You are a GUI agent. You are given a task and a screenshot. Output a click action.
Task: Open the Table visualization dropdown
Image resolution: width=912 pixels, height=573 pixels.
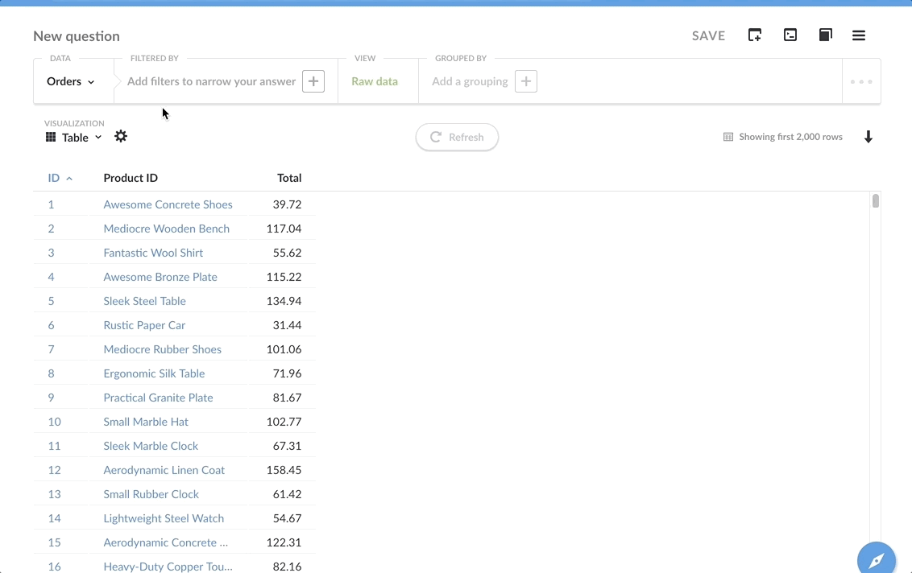74,138
